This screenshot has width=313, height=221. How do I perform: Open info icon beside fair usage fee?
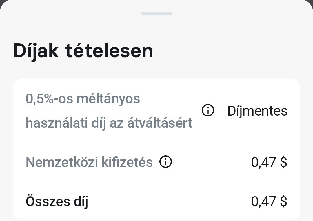point(208,110)
